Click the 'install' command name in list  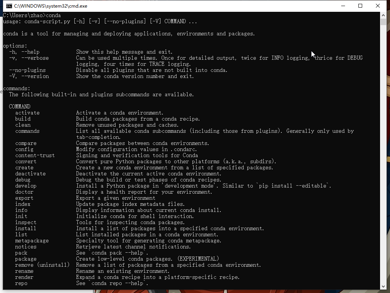click(26, 228)
